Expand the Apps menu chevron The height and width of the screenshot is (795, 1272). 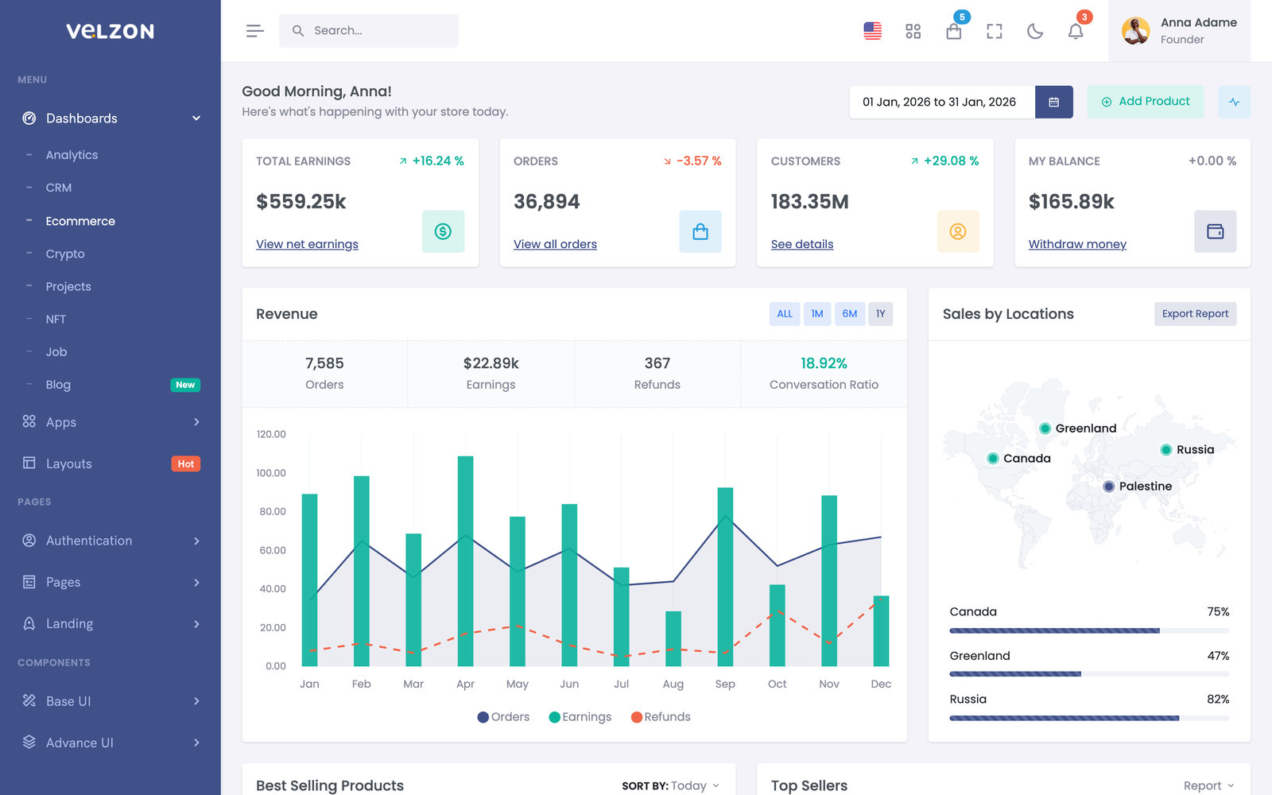click(196, 422)
